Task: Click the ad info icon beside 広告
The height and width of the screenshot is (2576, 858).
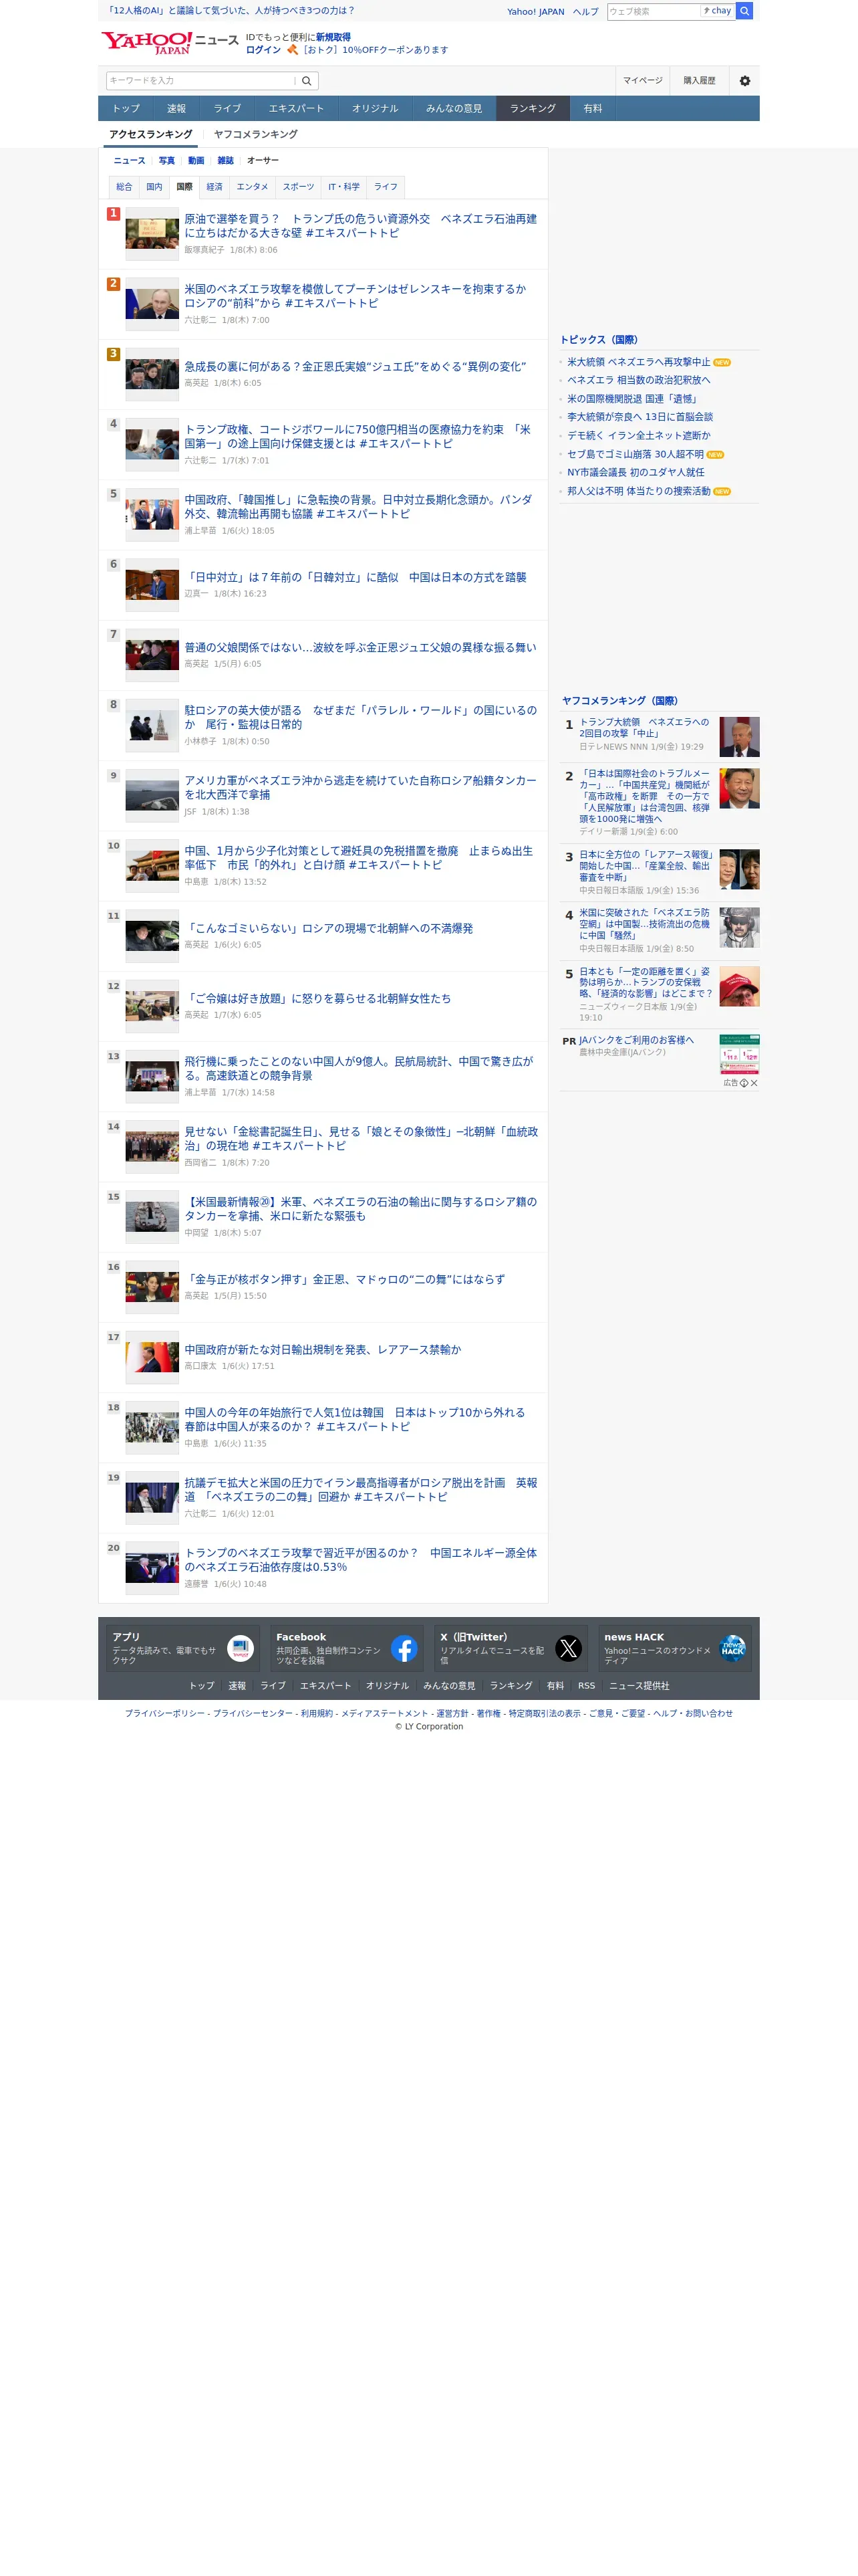Action: click(743, 1083)
